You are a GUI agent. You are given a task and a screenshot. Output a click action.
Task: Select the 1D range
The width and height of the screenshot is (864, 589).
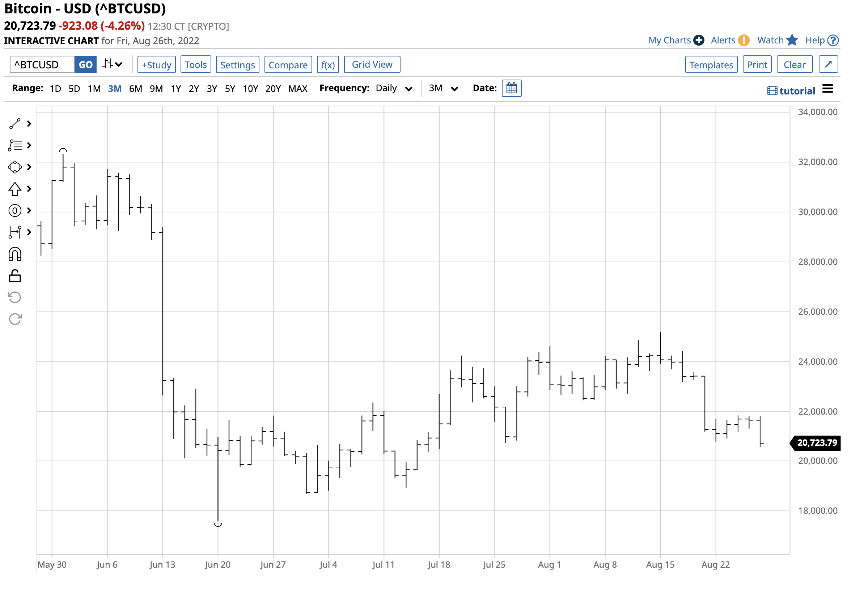coord(55,89)
